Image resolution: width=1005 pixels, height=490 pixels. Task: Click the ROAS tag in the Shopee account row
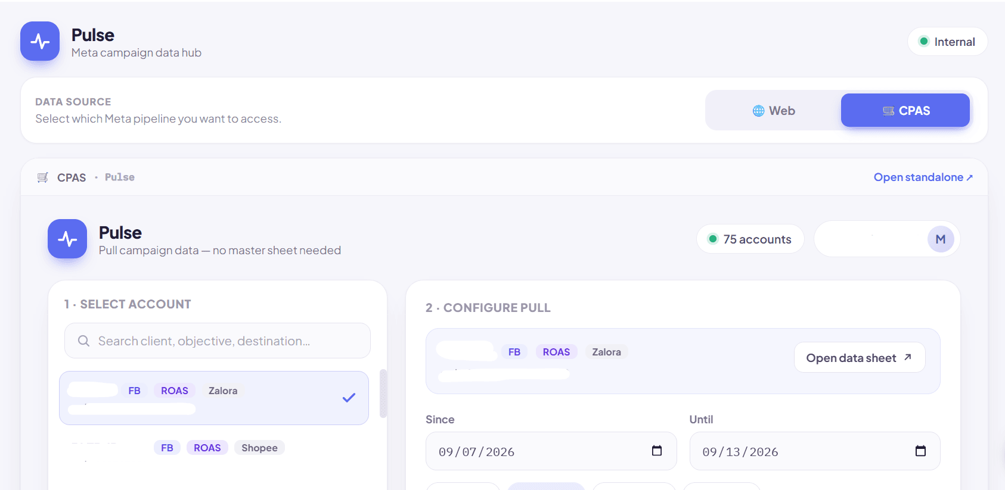pos(207,448)
